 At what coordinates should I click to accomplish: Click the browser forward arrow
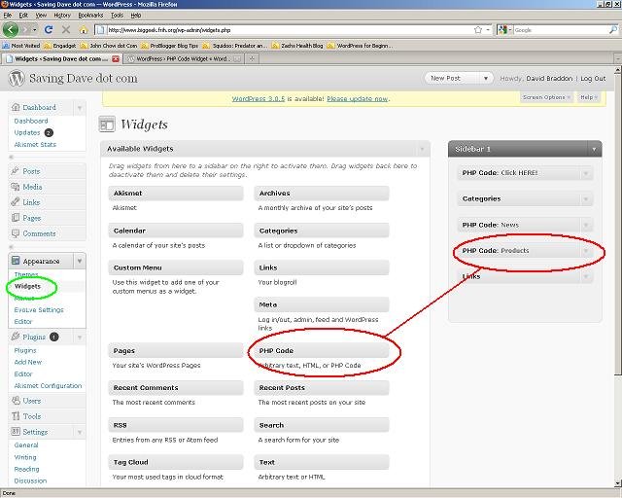pyautogui.click(x=26, y=30)
